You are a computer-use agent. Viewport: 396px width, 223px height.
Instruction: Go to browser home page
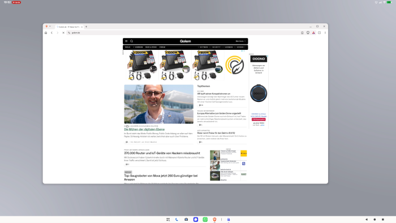click(x=46, y=33)
